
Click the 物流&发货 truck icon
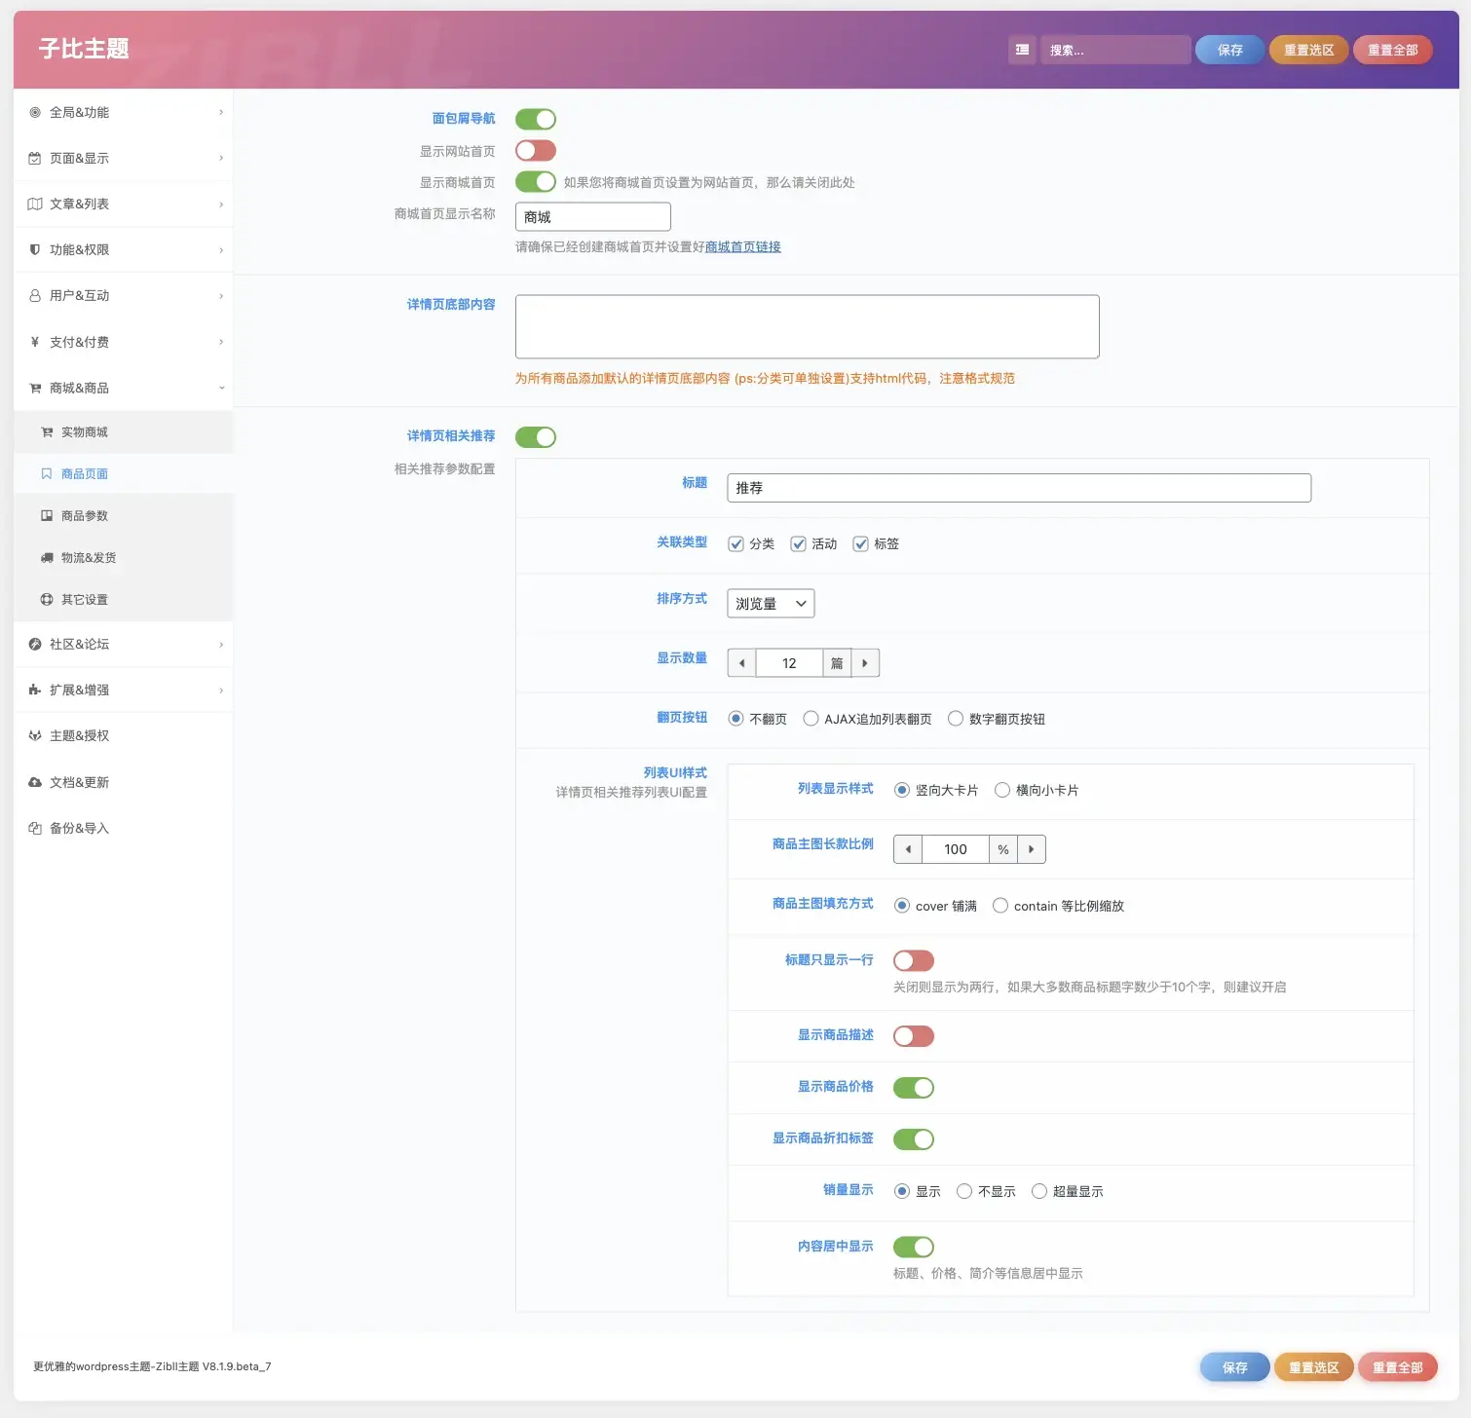pyautogui.click(x=47, y=558)
